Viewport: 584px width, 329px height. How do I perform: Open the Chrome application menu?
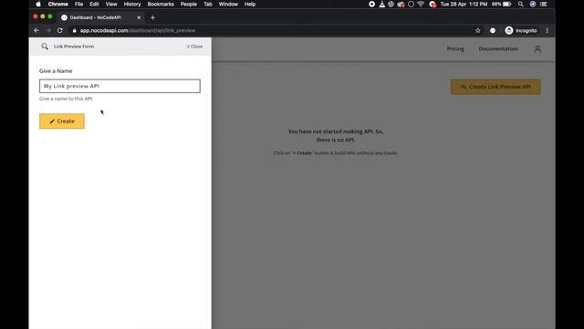tap(58, 4)
